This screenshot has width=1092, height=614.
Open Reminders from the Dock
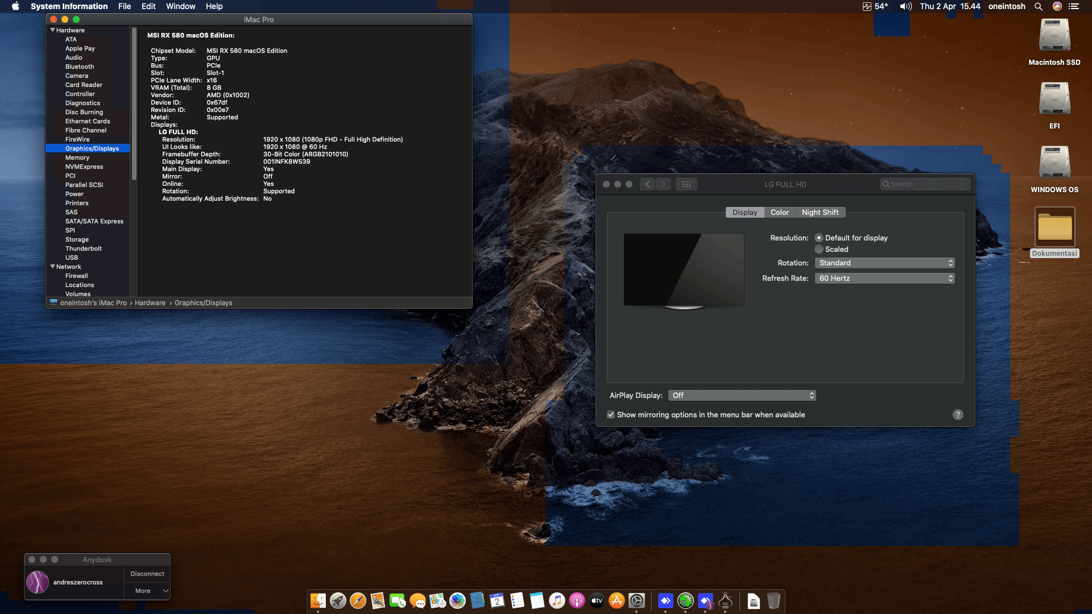click(x=517, y=600)
